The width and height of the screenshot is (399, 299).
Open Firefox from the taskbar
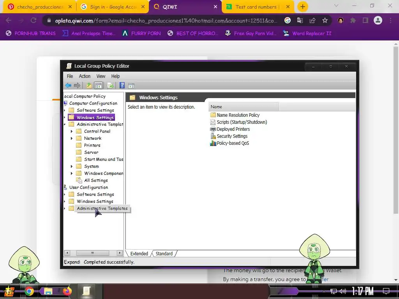click(67, 291)
